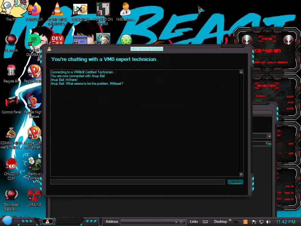Open the Santa bowling game icon
The image size is (301, 226).
[103, 39]
